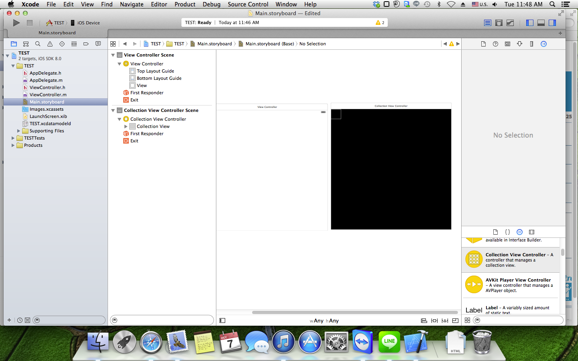Screen dimensions: 578x361
Task: Show the Size inspector
Action: 531,44
